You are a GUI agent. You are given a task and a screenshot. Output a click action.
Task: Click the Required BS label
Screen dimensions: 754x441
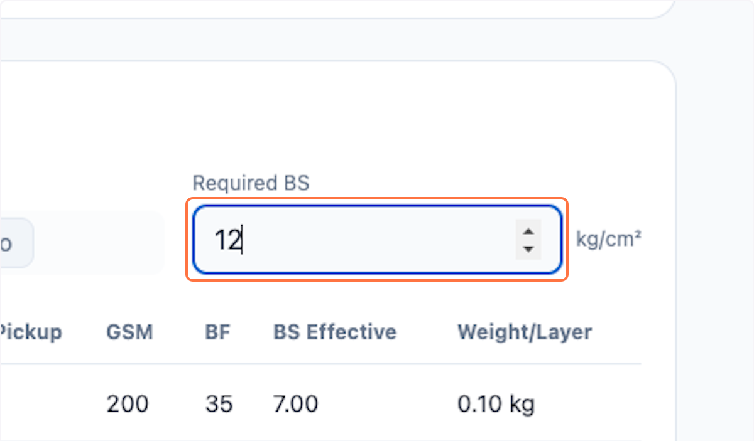[x=251, y=183]
